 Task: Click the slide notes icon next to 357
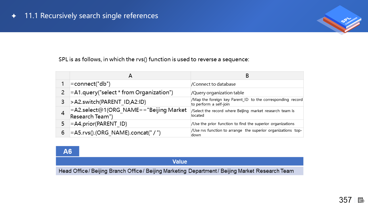tap(361, 200)
